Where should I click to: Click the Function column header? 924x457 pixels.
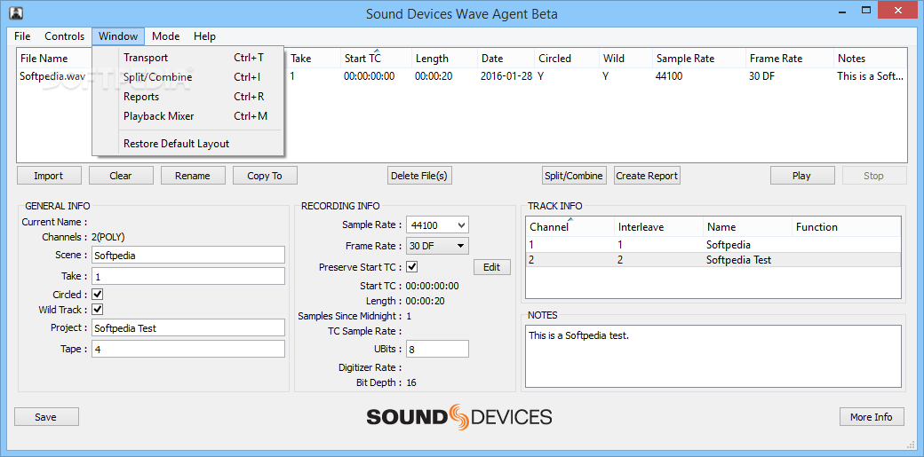tap(846, 227)
